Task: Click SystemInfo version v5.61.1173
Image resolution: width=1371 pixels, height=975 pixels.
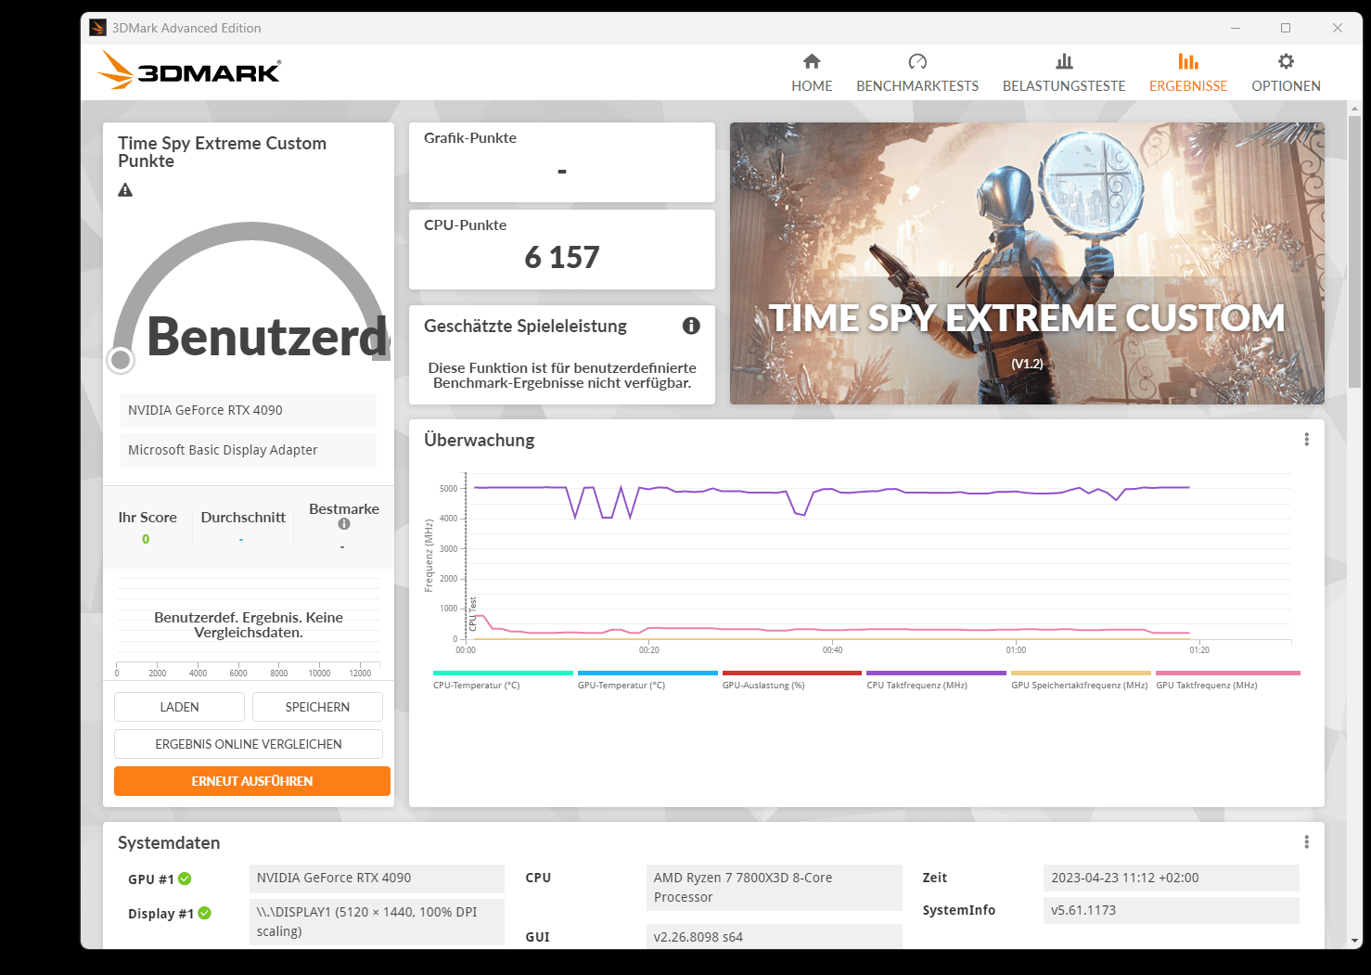Action: point(1171,910)
